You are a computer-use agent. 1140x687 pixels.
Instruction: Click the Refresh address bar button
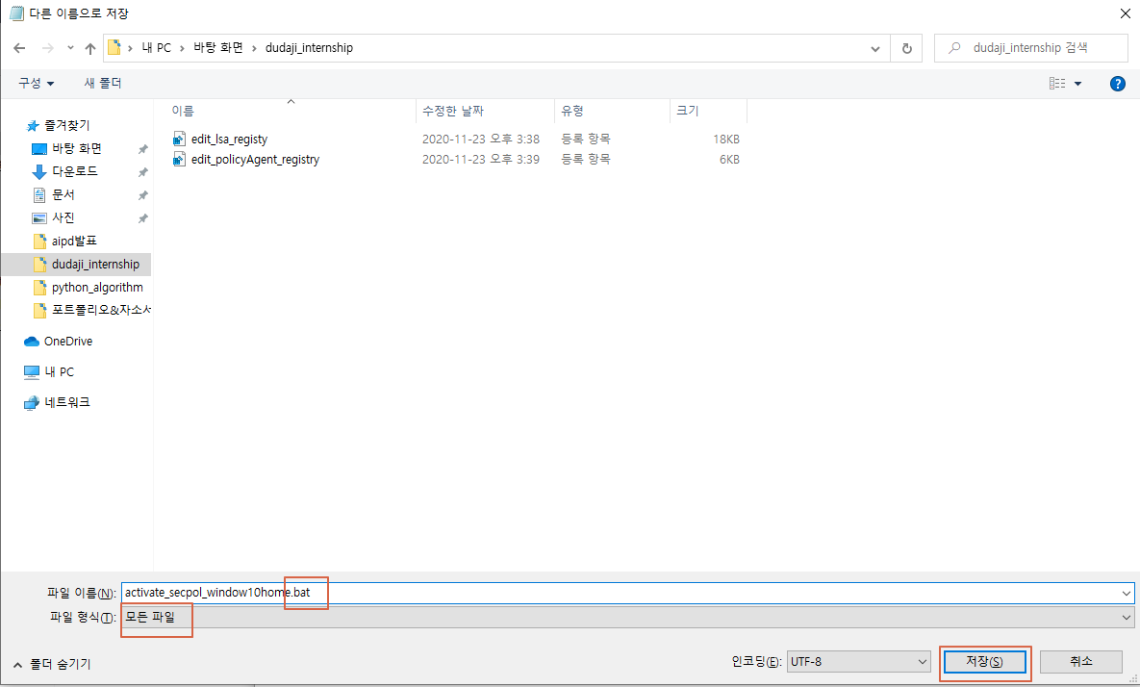coord(906,48)
